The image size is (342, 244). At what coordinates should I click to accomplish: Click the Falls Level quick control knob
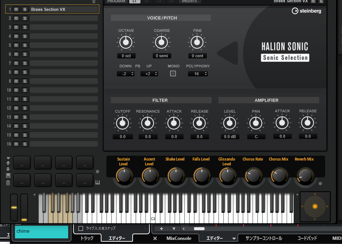click(202, 176)
